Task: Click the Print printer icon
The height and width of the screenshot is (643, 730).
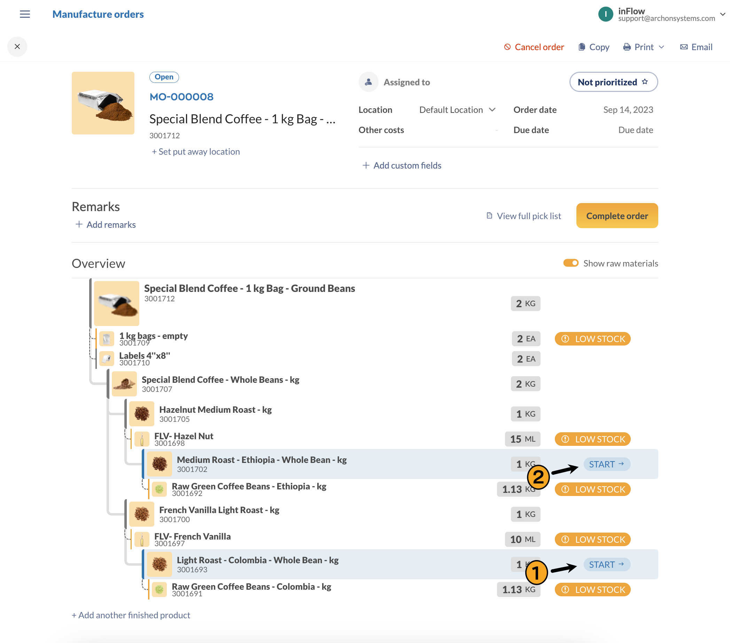Action: 627,47
